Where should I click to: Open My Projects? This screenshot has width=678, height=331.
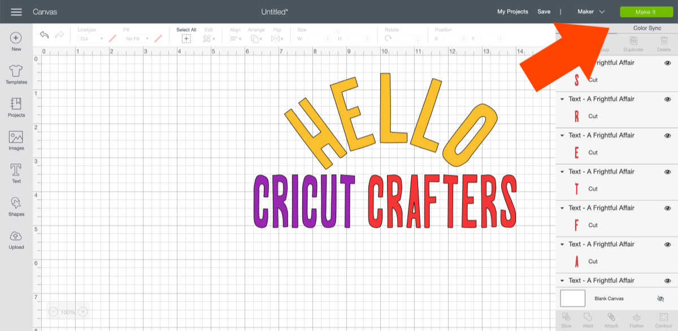click(512, 12)
